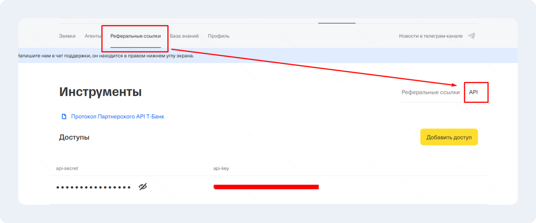Open the Заявки navigation tab
Image resolution: width=536 pixels, height=223 pixels.
(x=67, y=36)
